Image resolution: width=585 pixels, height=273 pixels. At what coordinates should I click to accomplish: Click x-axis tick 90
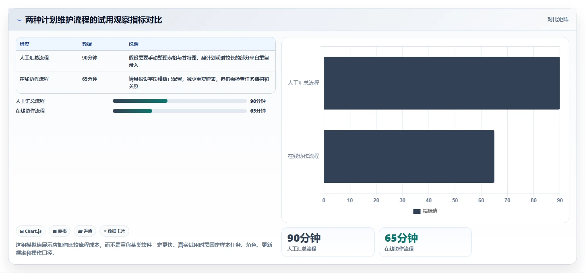[560, 200]
